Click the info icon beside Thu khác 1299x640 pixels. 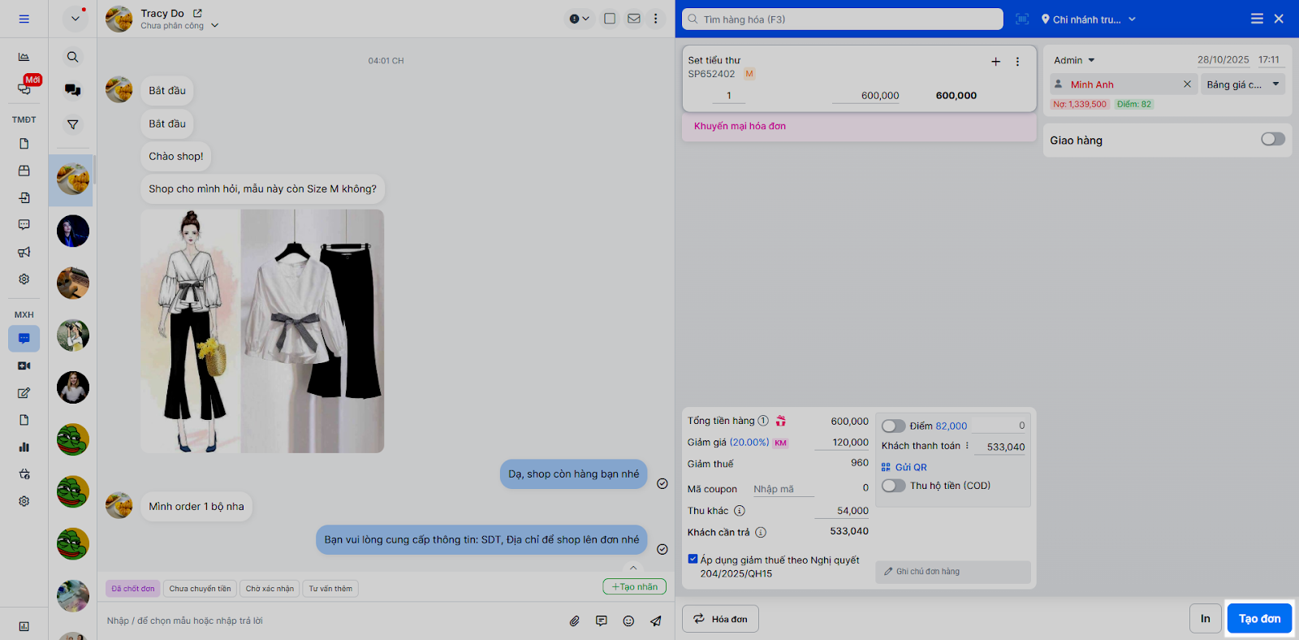739,511
